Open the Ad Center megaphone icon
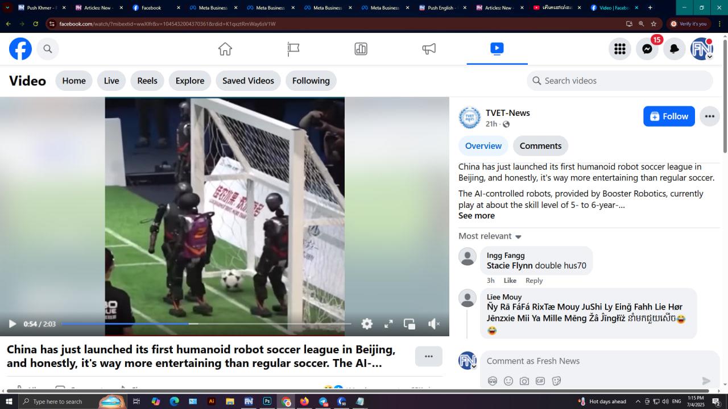This screenshot has height=409, width=728. tap(429, 49)
